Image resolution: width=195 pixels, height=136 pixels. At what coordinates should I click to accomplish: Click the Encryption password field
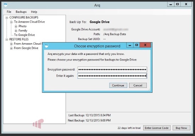coord(112,69)
